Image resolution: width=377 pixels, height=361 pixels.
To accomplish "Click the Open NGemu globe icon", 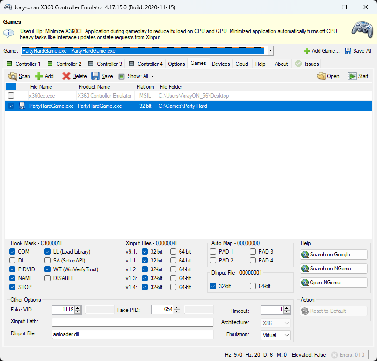I will pos(305,283).
